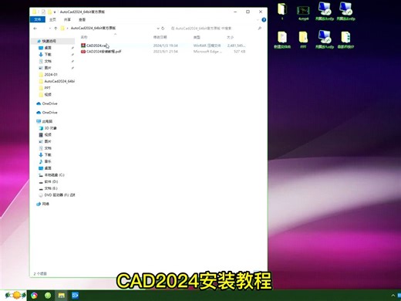Image resolution: width=401 pixels, height=301 pixels.
Task: Sort by the 类型 (Type) column header
Action: (197, 37)
